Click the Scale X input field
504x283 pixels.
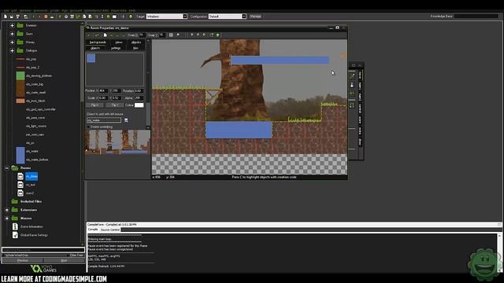pos(103,97)
